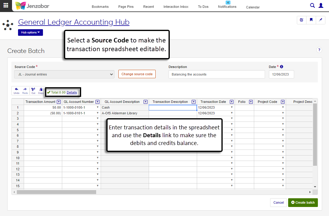Open the Interaction Inbox menu item
Viewport: 329px width, 216px height.
click(176, 7)
